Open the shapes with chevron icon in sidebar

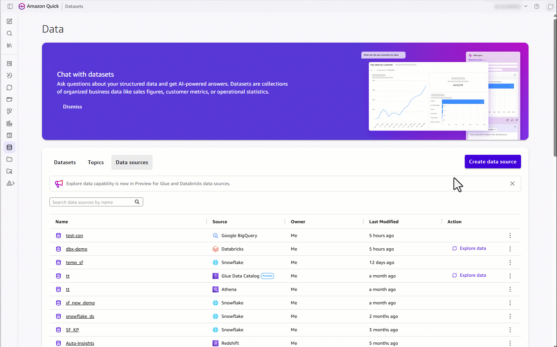10,183
